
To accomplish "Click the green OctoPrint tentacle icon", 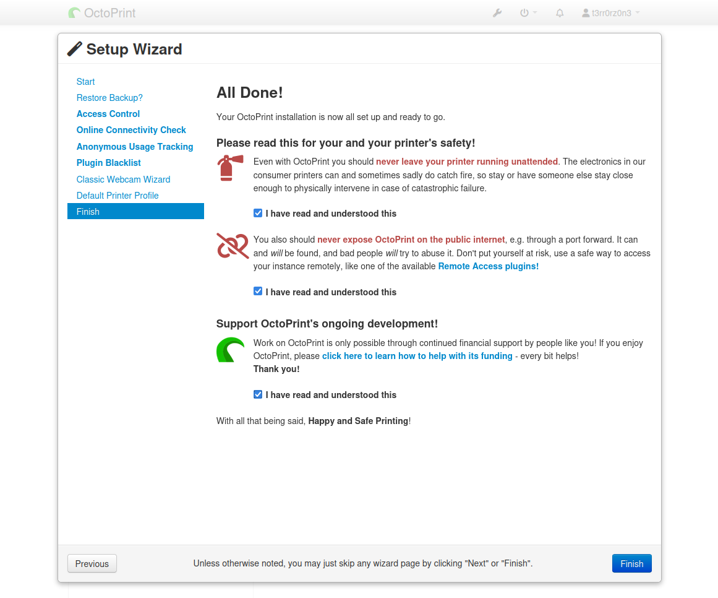I will point(230,350).
